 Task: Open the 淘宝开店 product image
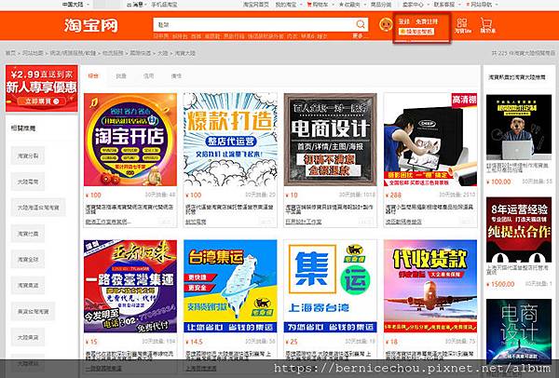coord(130,140)
